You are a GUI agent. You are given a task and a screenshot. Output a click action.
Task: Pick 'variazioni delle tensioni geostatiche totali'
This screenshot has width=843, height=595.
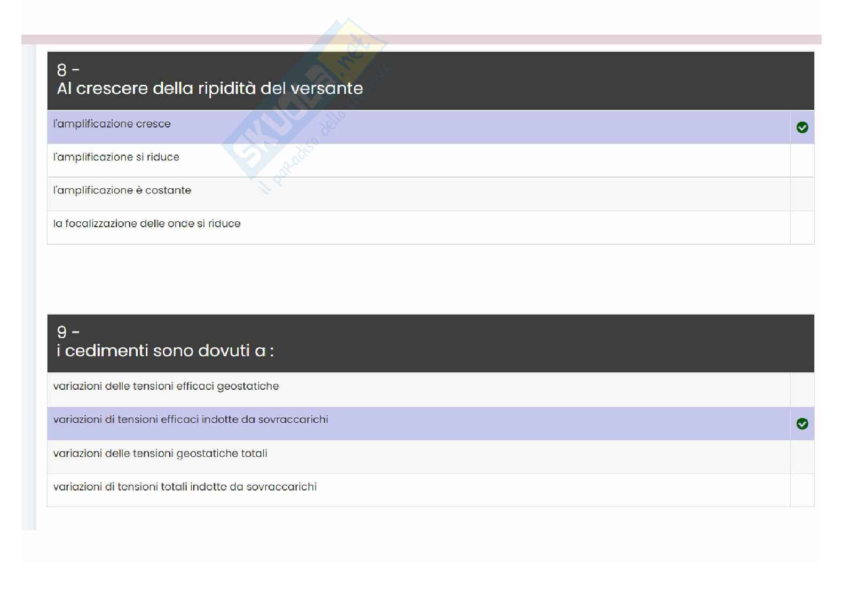(160, 454)
